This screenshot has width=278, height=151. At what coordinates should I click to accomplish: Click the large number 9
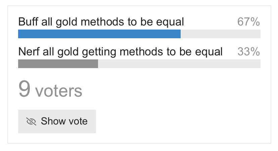click(x=24, y=89)
